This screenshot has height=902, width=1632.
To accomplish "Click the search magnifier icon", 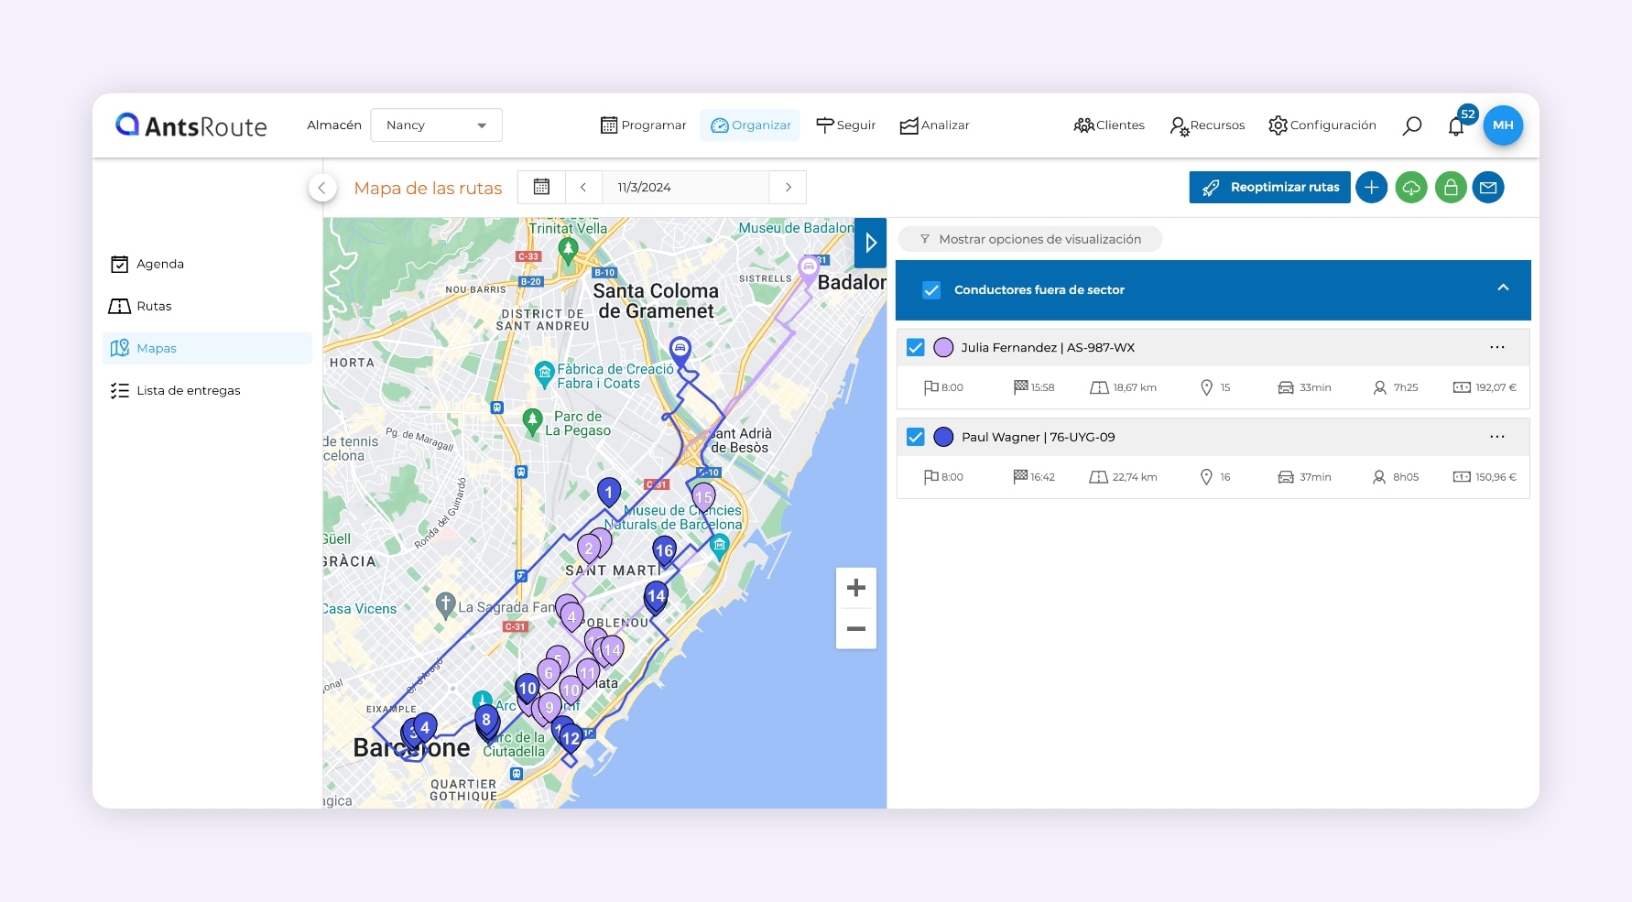I will [1411, 125].
